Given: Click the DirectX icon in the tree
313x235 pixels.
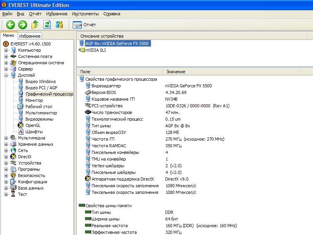Looking at the screenshot, I should pyautogui.click(x=13, y=157).
